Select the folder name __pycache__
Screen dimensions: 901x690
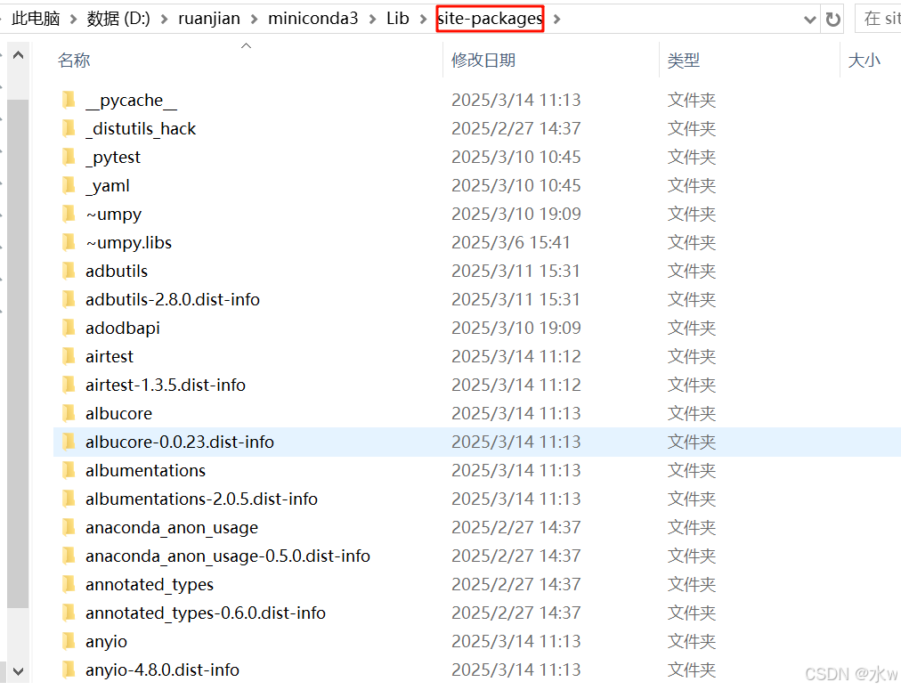(132, 100)
